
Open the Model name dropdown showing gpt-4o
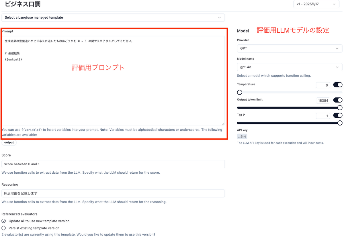tap(289, 67)
